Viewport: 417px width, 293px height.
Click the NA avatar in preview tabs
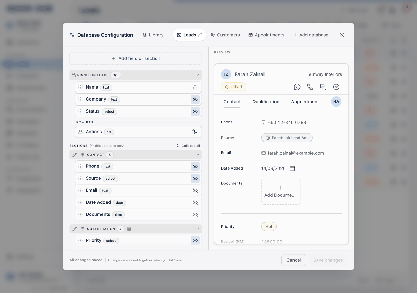(336, 102)
